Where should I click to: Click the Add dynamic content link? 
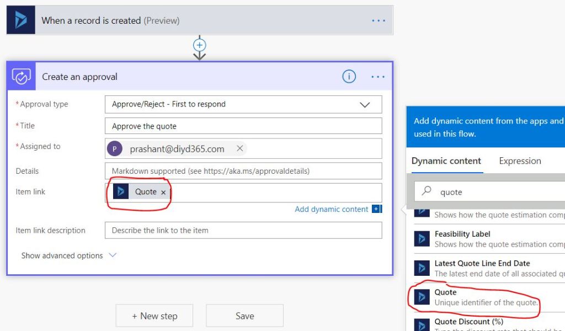331,209
